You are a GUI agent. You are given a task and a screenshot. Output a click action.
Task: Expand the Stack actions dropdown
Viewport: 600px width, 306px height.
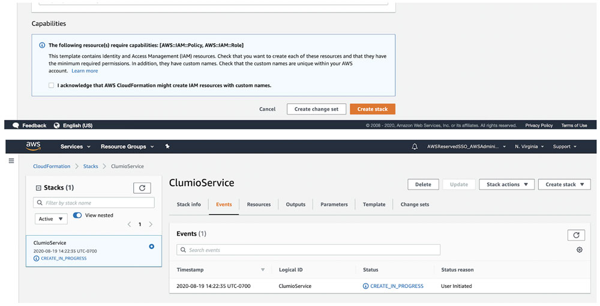506,184
